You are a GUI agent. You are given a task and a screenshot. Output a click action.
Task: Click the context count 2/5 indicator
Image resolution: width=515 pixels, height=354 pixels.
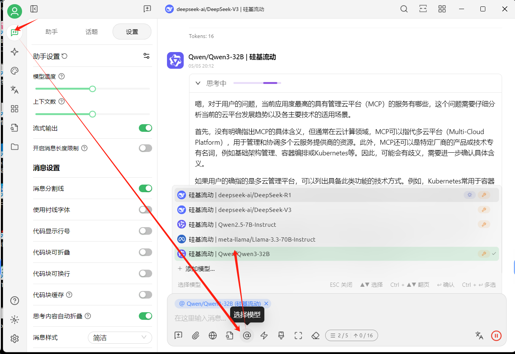click(x=351, y=335)
